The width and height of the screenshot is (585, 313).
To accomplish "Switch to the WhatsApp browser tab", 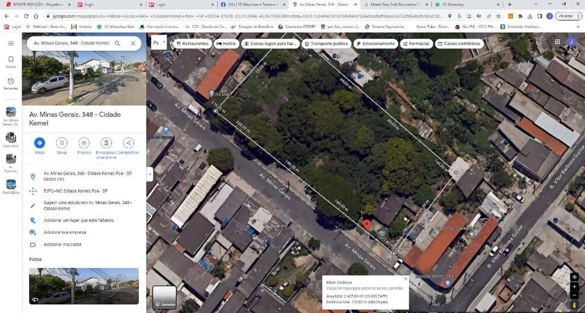I will click(x=465, y=5).
